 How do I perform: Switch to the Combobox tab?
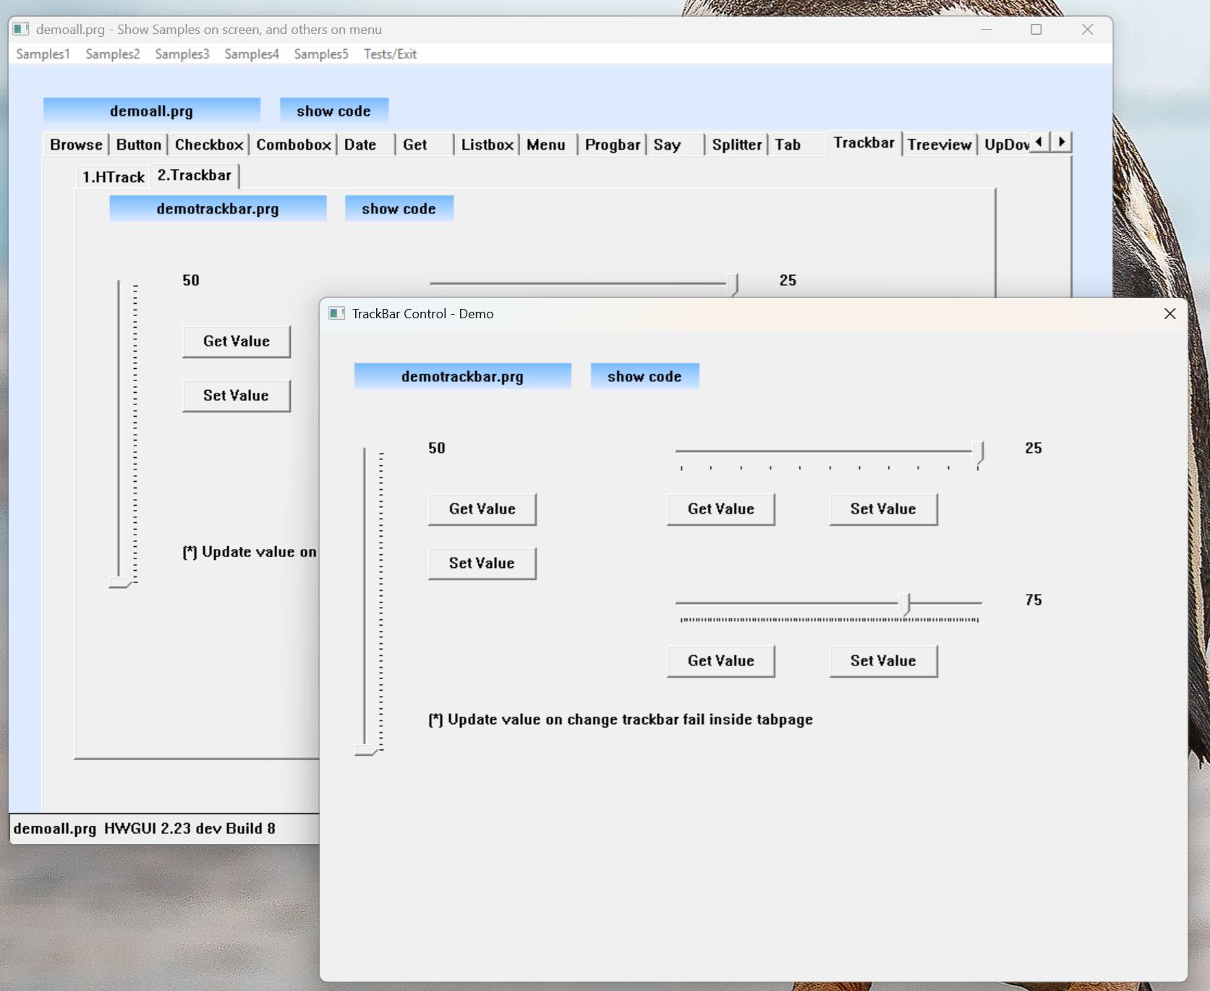[294, 145]
